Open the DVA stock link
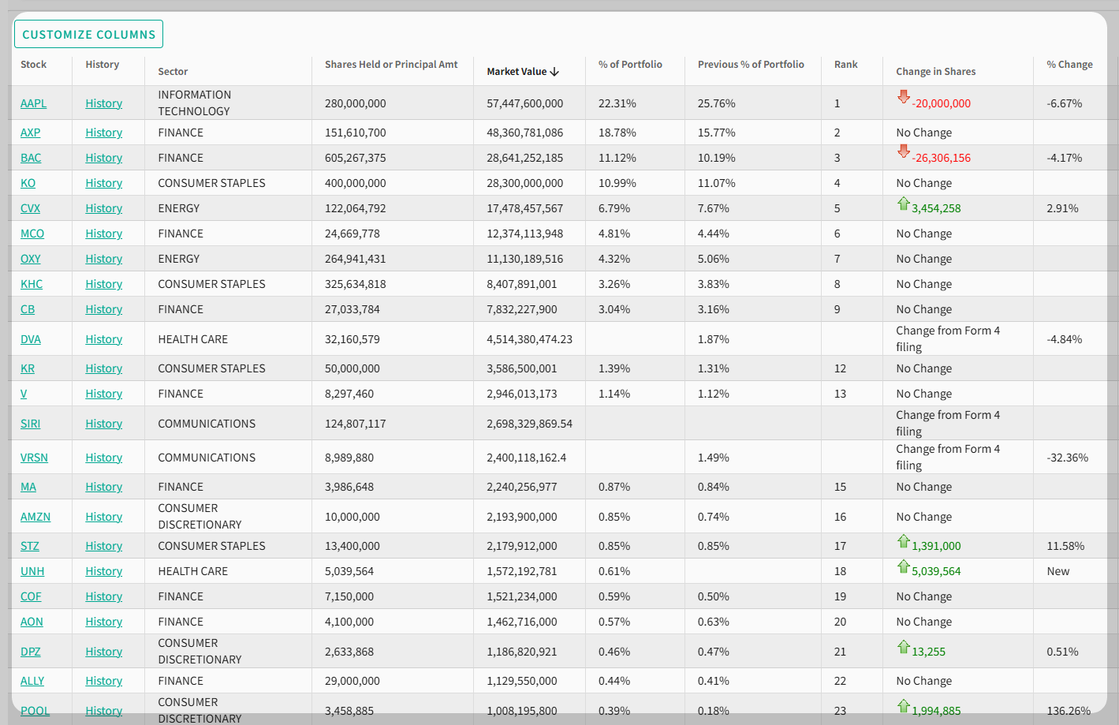This screenshot has width=1119, height=725. (31, 339)
